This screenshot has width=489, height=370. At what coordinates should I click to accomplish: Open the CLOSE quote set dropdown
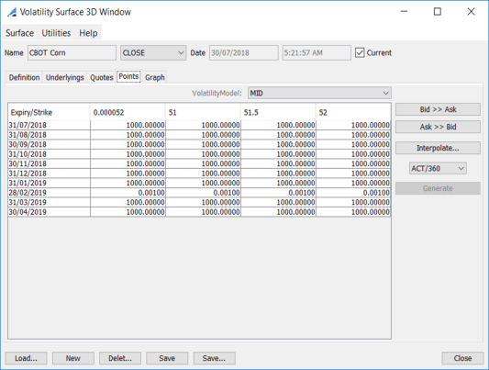[153, 52]
